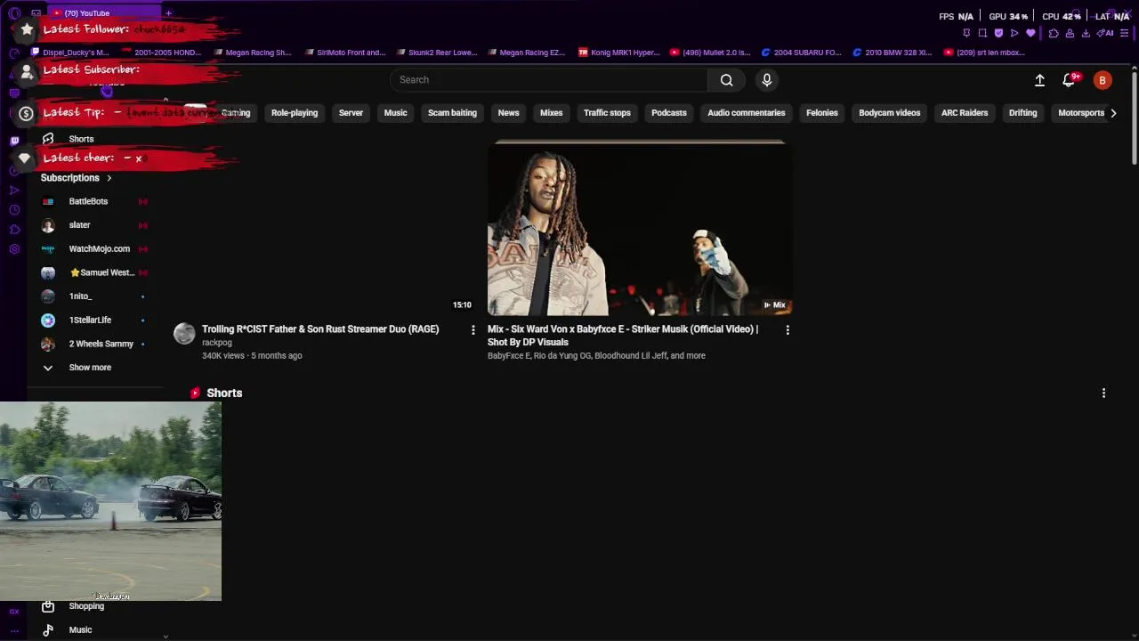Viewport: 1139px width, 641px height.
Task: Select the Drifting chip
Action: click(1023, 113)
